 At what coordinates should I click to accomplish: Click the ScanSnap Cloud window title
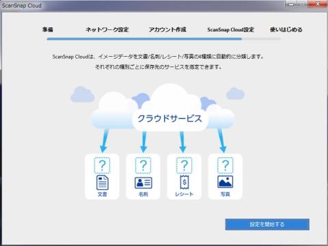point(22,5)
